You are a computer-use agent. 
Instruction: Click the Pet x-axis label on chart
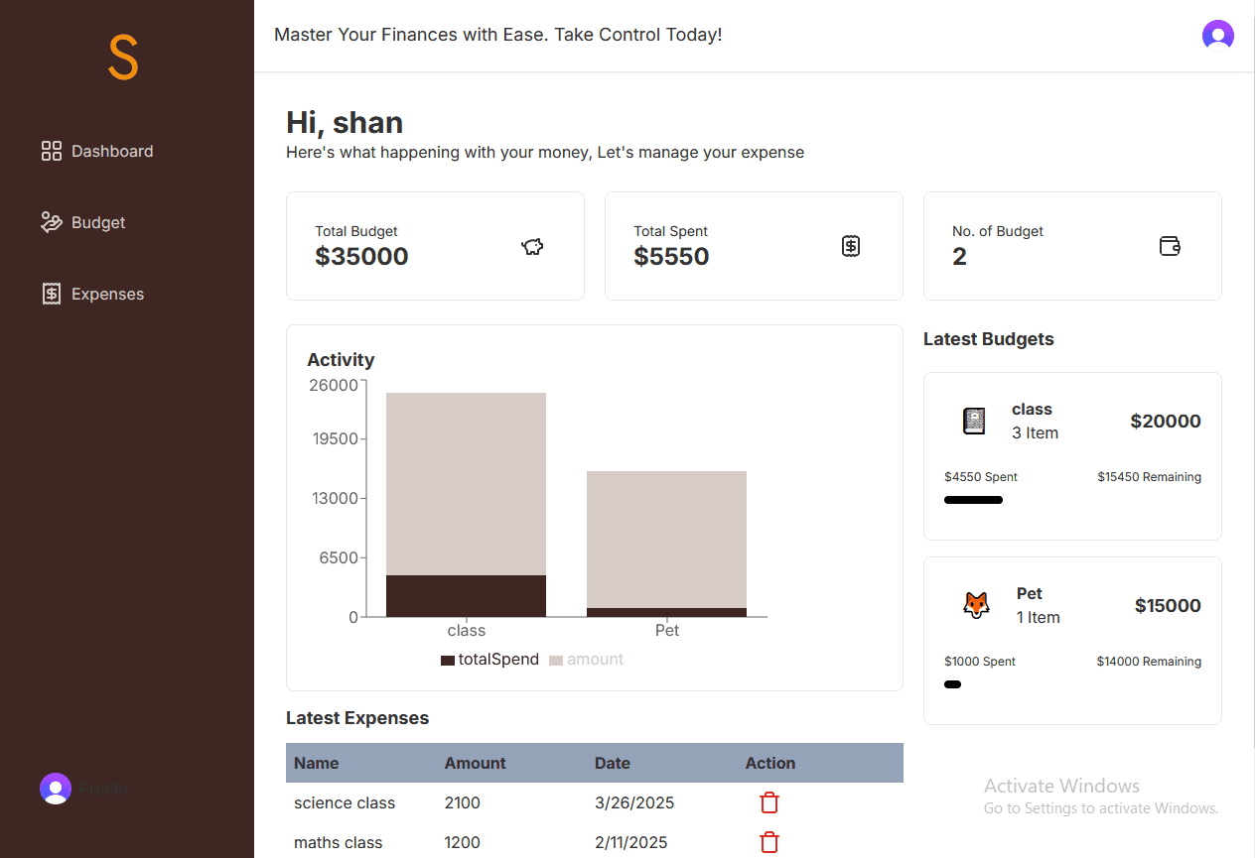(667, 631)
